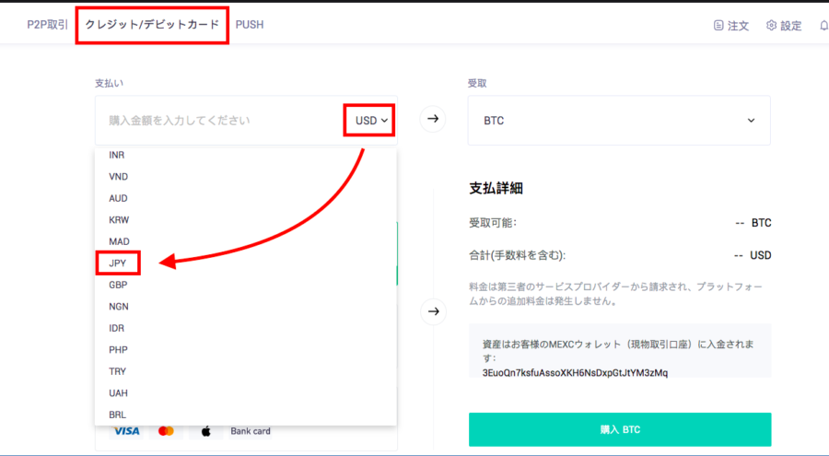Click the 合計(手数料を含む) label
Image resolution: width=829 pixels, height=456 pixels.
coord(517,255)
